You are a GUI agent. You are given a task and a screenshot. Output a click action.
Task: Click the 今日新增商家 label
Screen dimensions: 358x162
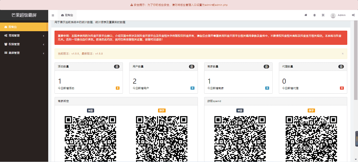coord(215,88)
